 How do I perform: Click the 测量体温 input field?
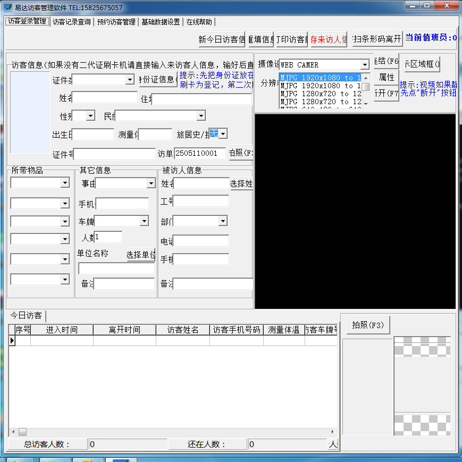[155, 135]
